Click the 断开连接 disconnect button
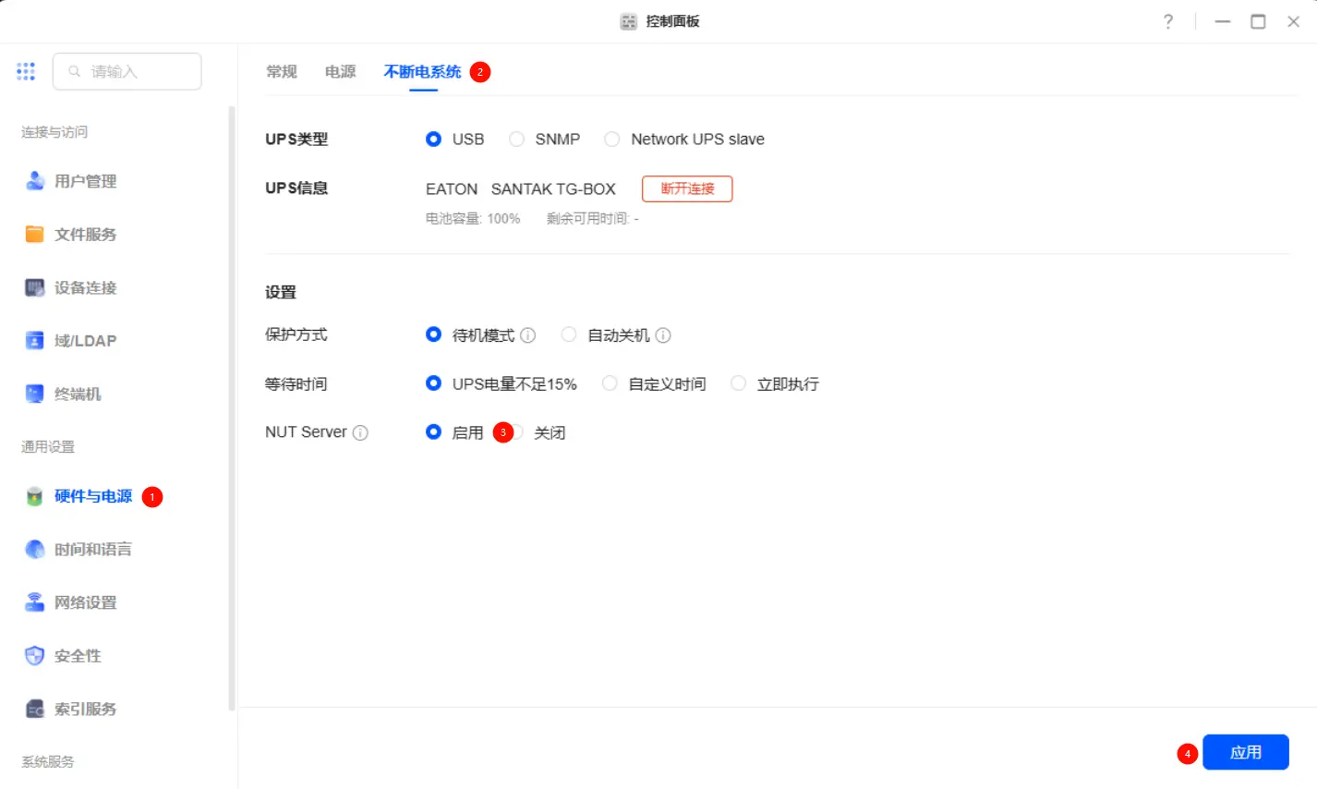Screen dimensions: 1317x789 click(x=687, y=188)
